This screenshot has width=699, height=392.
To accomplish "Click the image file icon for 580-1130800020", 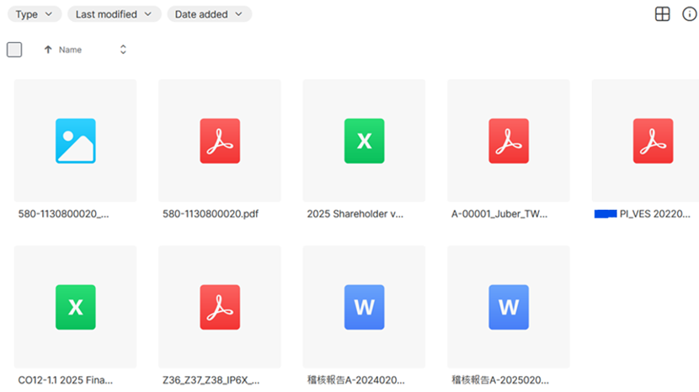I will (76, 141).
